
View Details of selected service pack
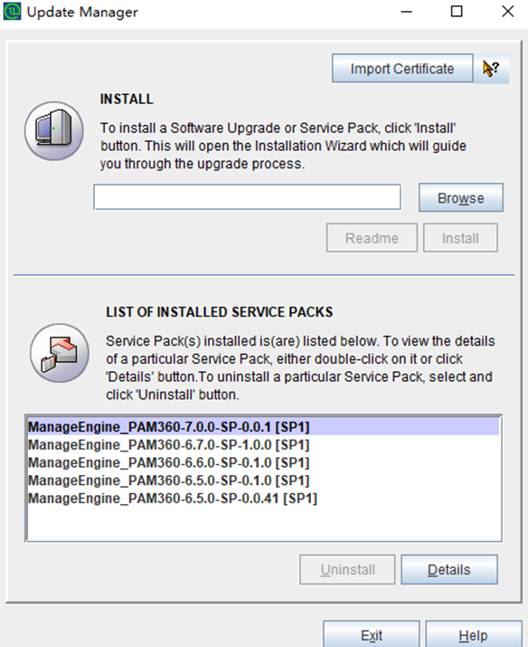tap(449, 569)
